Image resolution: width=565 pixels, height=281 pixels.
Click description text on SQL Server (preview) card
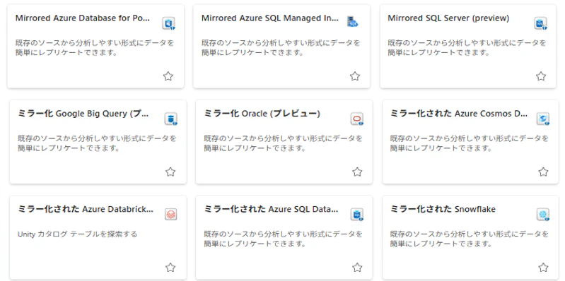point(467,48)
